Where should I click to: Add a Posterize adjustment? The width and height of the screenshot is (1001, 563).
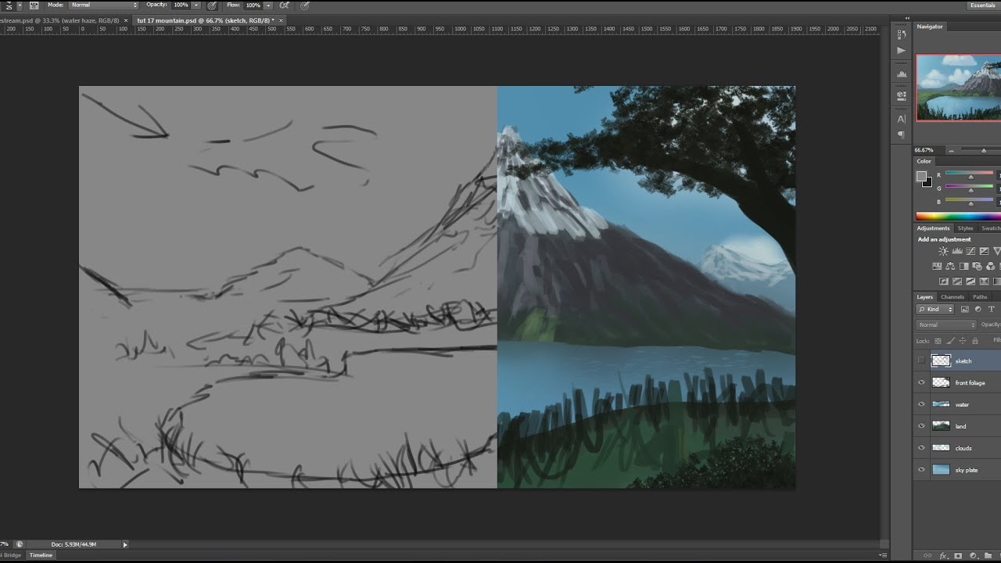tap(957, 281)
